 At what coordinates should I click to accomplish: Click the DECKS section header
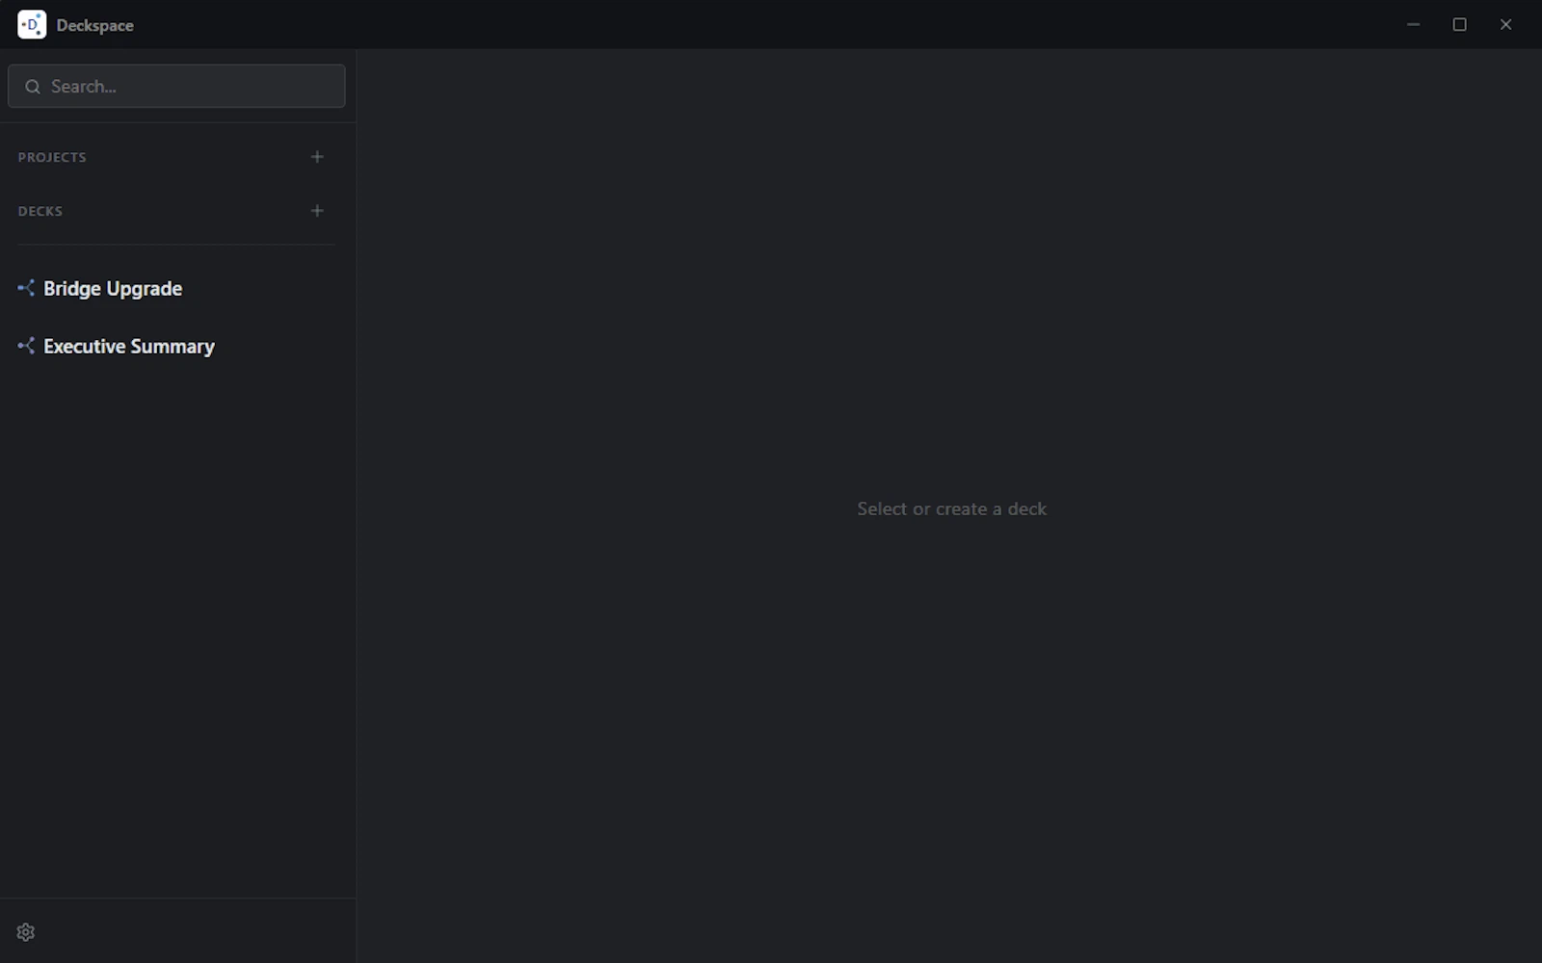pyautogui.click(x=40, y=211)
